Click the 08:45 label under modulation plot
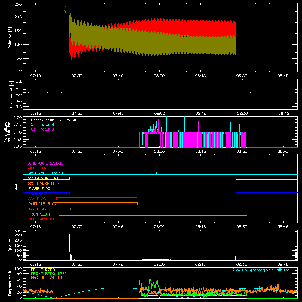 point(283,151)
